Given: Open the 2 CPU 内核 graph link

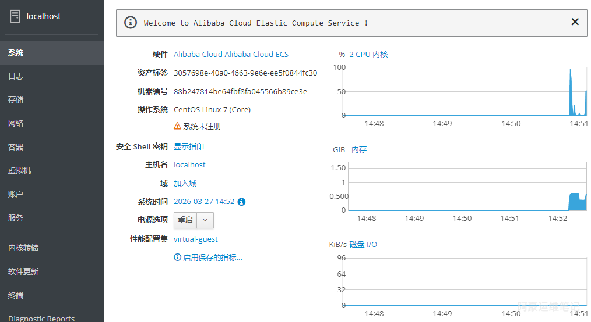Looking at the screenshot, I should coord(368,54).
